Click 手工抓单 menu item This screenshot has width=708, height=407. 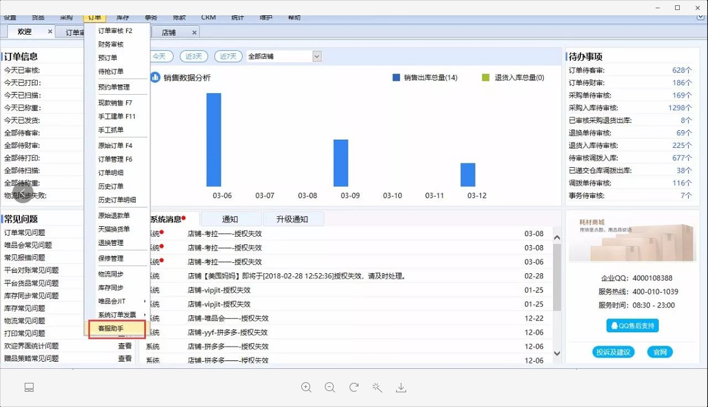tap(111, 130)
